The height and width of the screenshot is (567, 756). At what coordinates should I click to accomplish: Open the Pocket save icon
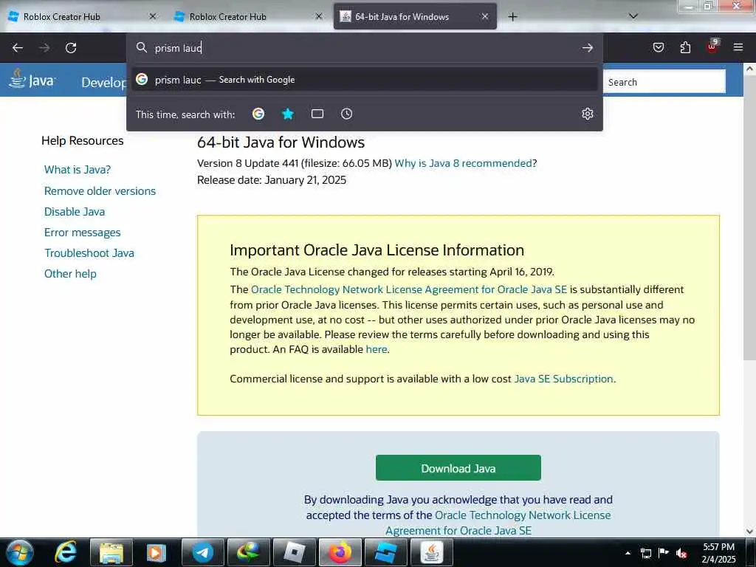(x=658, y=47)
